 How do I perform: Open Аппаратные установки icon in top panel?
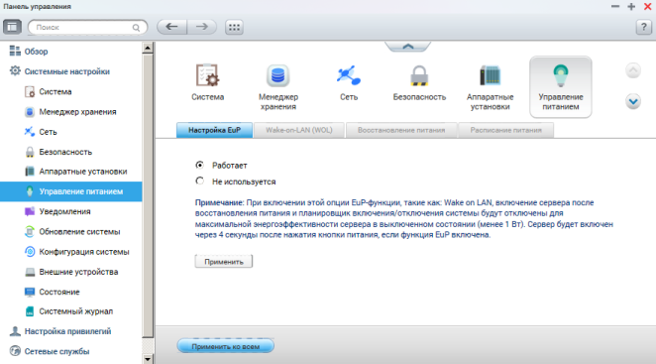point(490,75)
